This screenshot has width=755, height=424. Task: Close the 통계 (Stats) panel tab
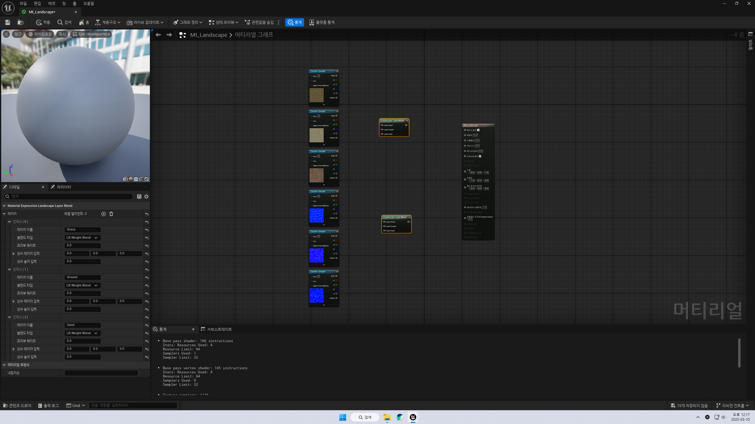[x=193, y=329]
